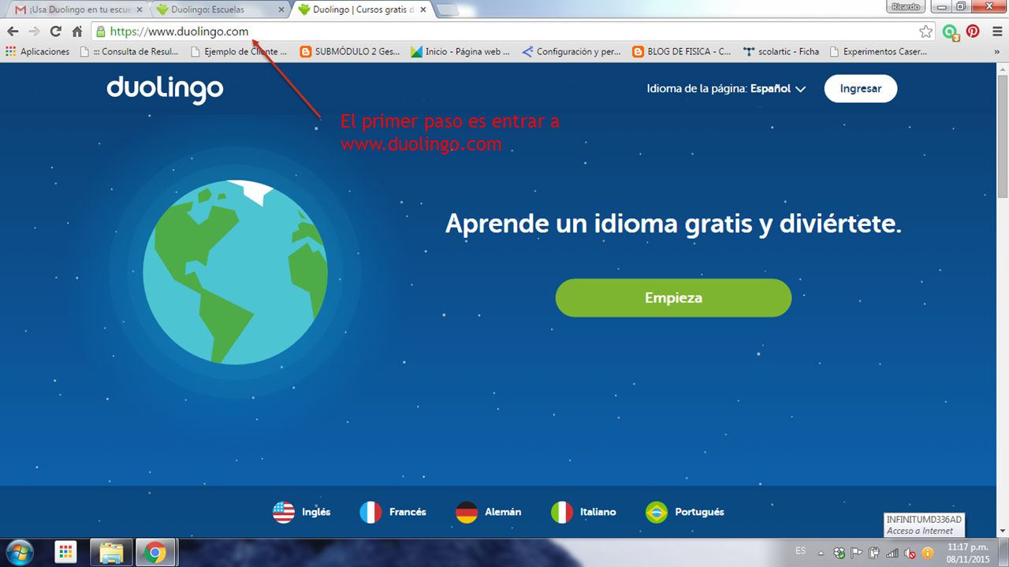Click the address bar URL field
This screenshot has height=567, width=1009.
pos(504,31)
